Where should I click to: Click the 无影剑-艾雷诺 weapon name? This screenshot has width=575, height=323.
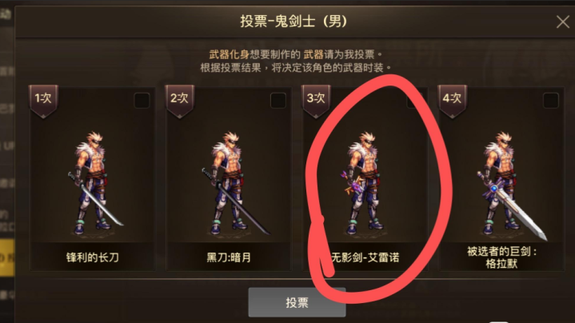(x=365, y=257)
